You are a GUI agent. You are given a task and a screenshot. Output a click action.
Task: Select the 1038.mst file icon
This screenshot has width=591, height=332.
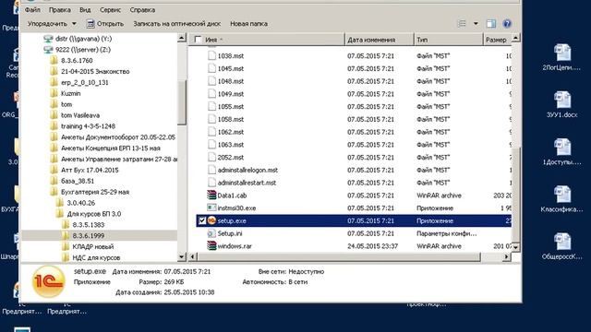[x=211, y=55]
